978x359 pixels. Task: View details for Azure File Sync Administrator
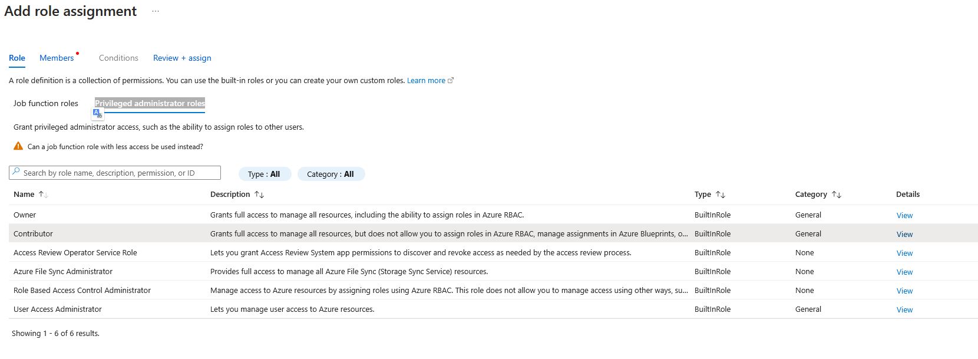(904, 272)
